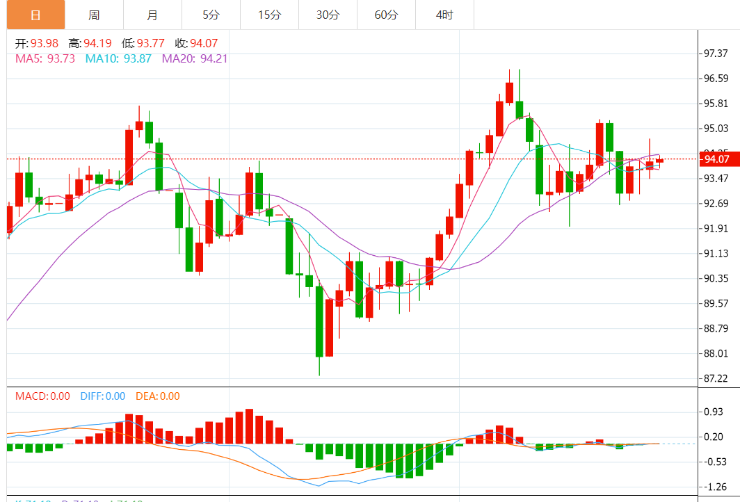Screen dimensions: 740x502
Task: Click the 91.13 price axis label
Action: point(716,253)
